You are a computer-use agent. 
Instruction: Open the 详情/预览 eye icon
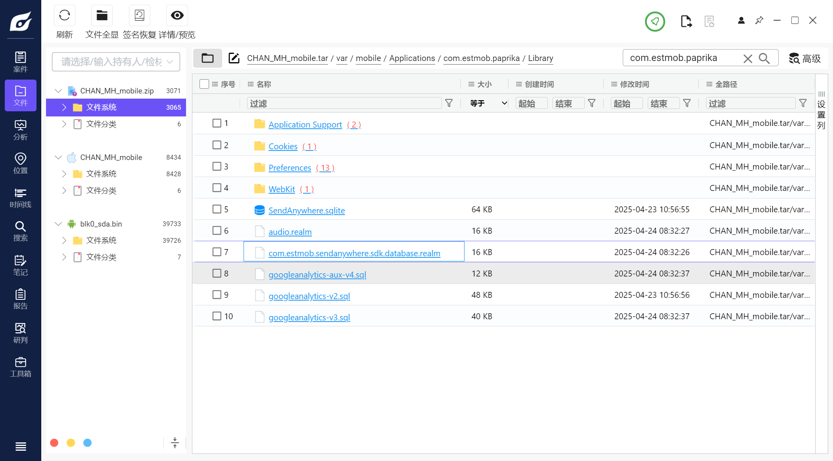click(177, 16)
